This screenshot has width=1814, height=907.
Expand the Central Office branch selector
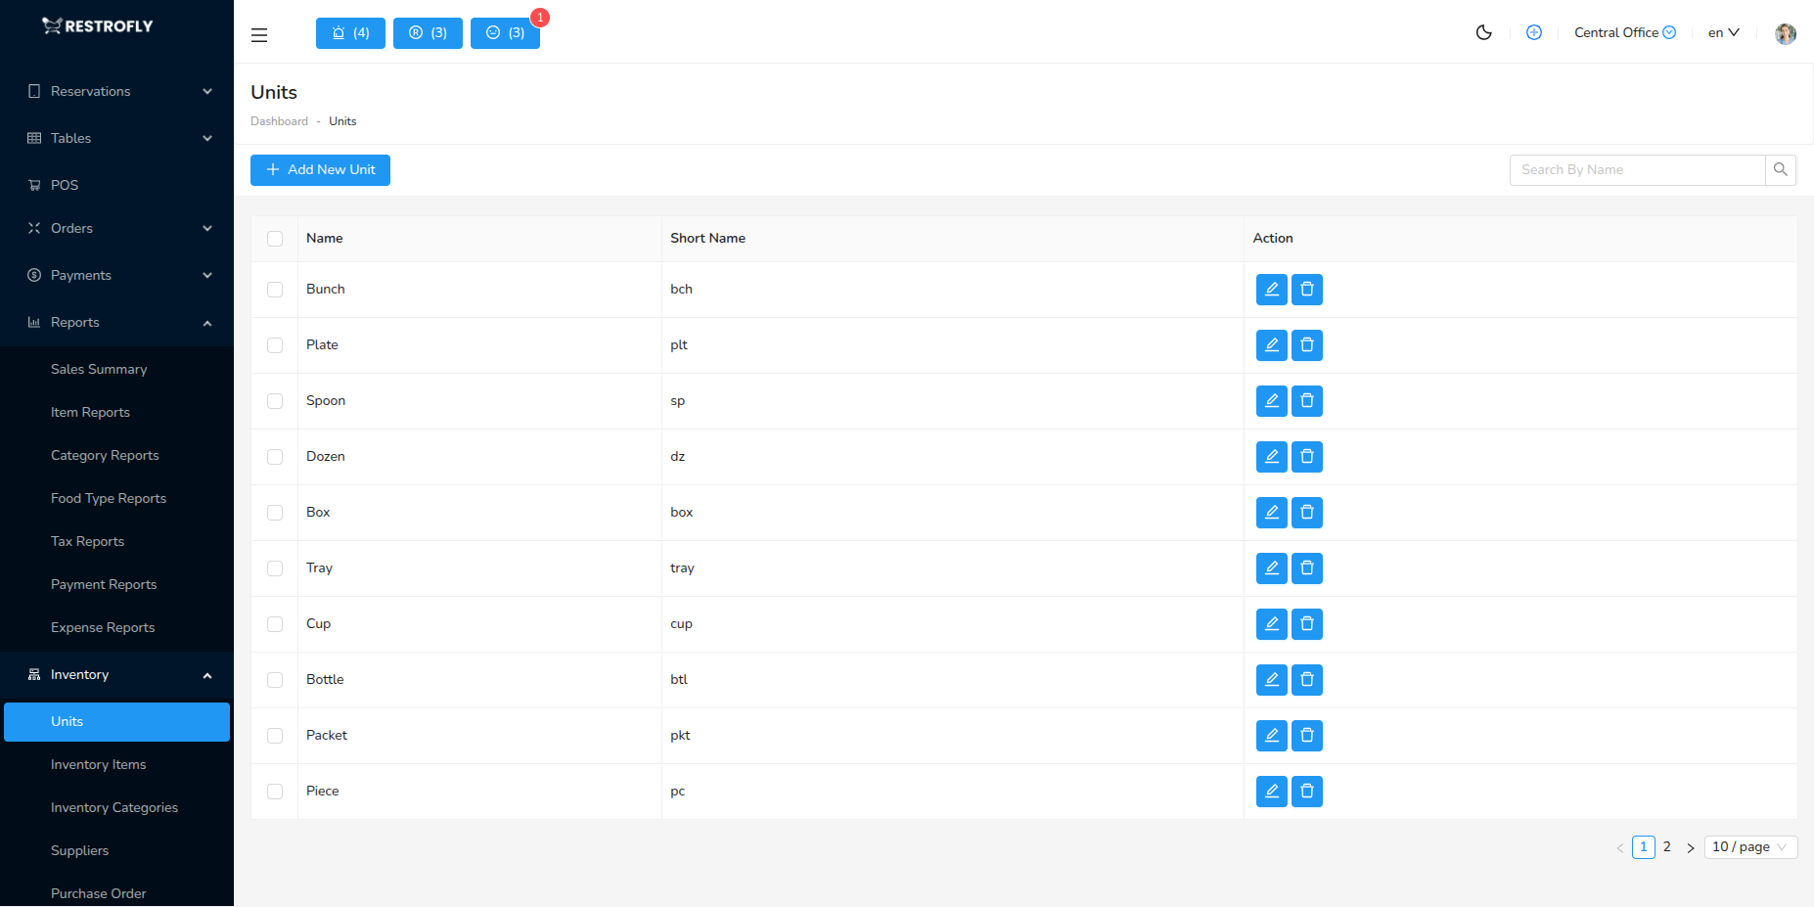click(1623, 32)
